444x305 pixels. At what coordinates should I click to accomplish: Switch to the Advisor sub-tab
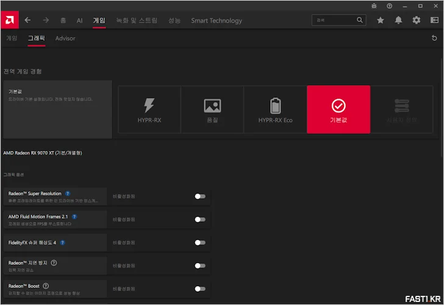point(65,38)
